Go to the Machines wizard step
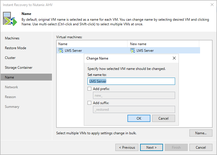The height and width of the screenshot is (155, 217). click(x=12, y=38)
